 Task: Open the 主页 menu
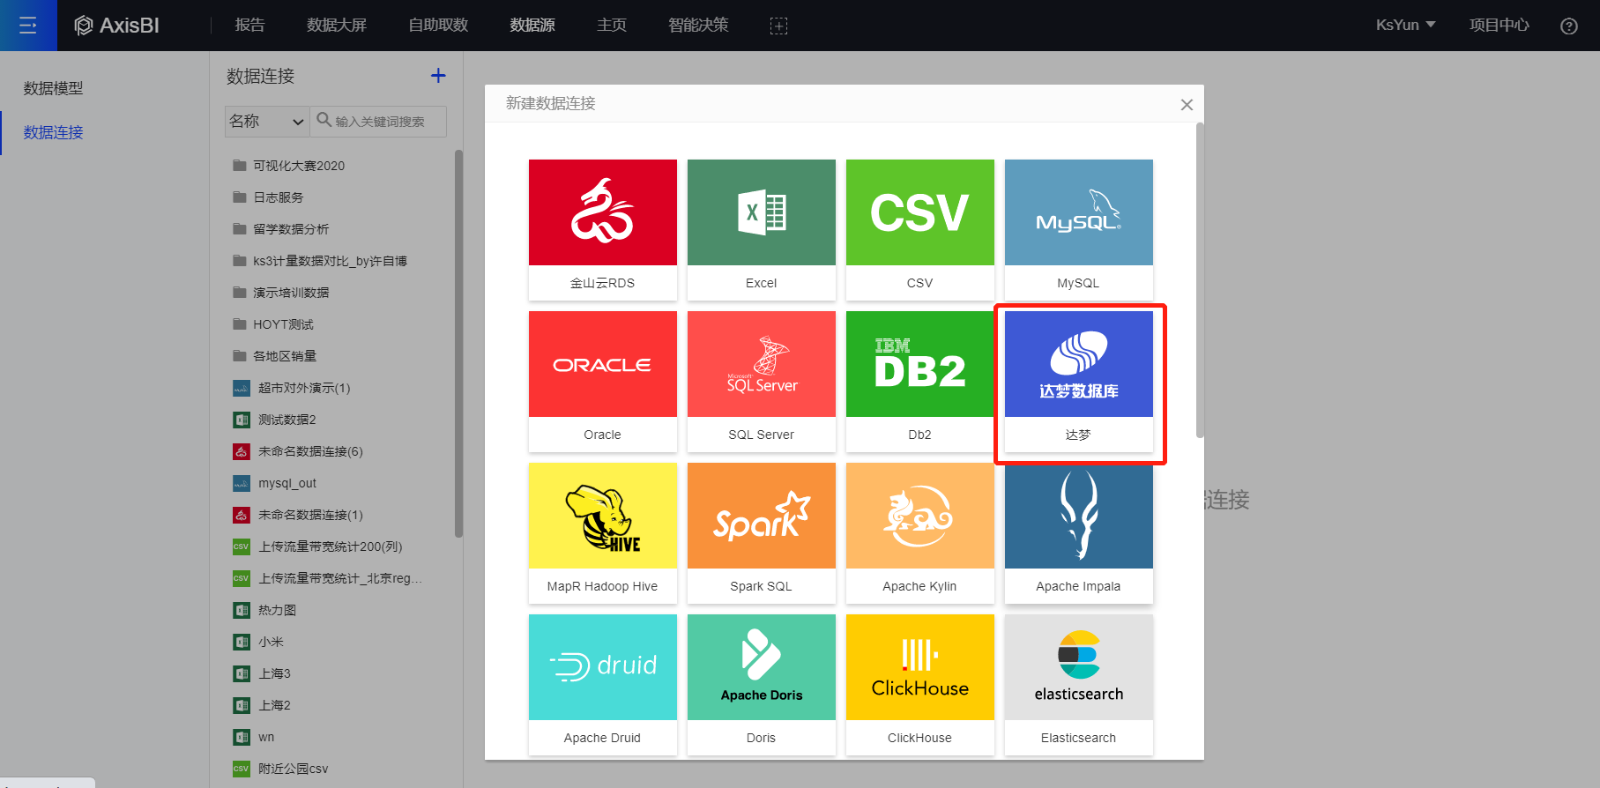pyautogui.click(x=612, y=25)
